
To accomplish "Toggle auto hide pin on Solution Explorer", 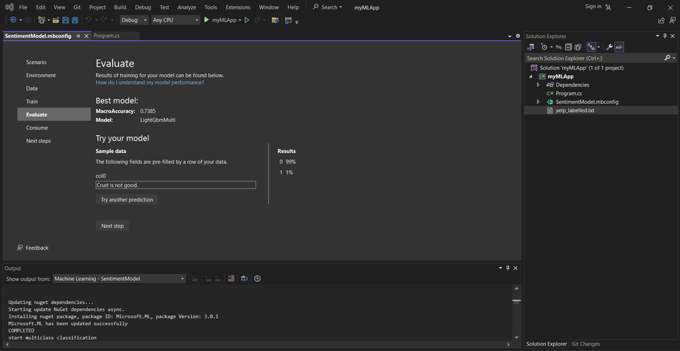I will [x=665, y=37].
